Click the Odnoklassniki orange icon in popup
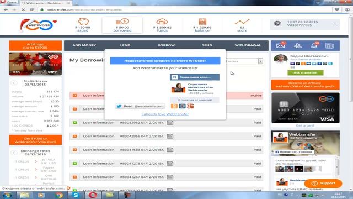353x199 pixels. [x=174, y=106]
